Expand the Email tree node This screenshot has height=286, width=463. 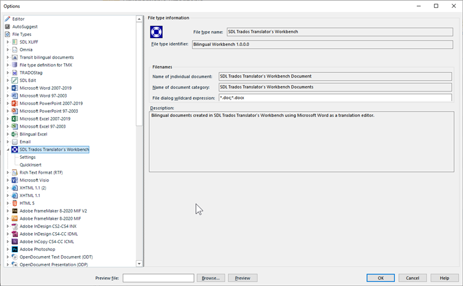pos(8,142)
